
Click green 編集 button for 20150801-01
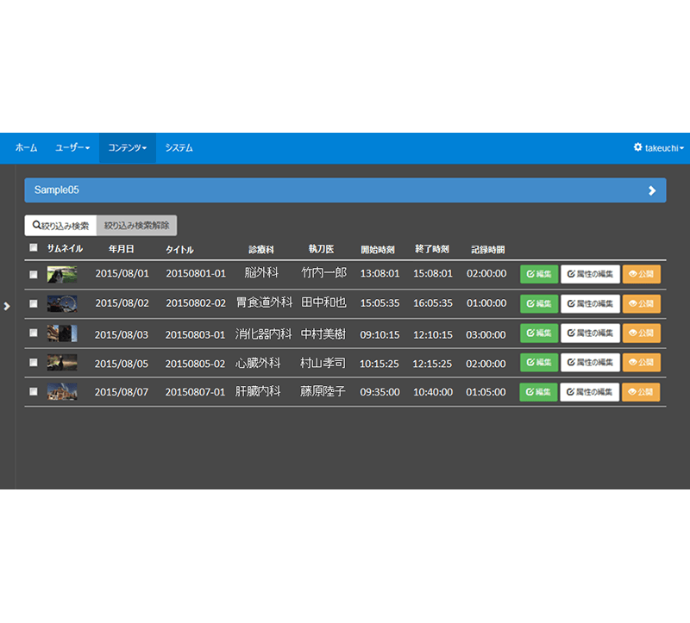point(539,274)
